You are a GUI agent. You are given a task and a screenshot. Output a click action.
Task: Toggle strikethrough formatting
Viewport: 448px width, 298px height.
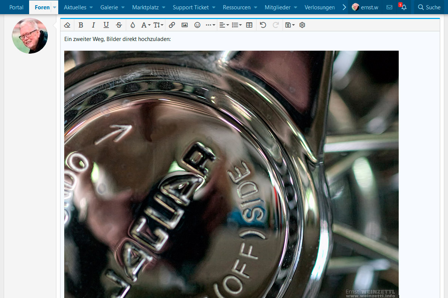(x=119, y=25)
